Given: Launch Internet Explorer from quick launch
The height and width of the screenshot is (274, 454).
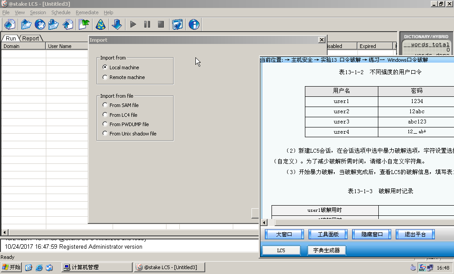Looking at the screenshot, I should point(39,268).
